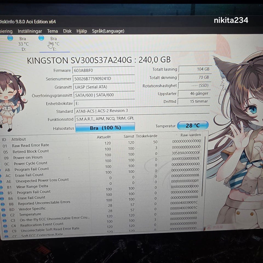The width and height of the screenshot is (263, 263).
Task: Click the ATA8-ACS standard field
Action: pos(142,110)
